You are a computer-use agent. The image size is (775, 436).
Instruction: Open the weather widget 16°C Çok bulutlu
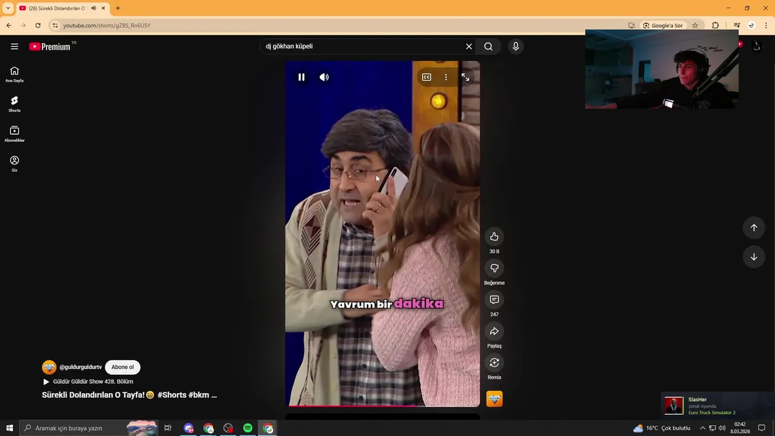click(662, 428)
